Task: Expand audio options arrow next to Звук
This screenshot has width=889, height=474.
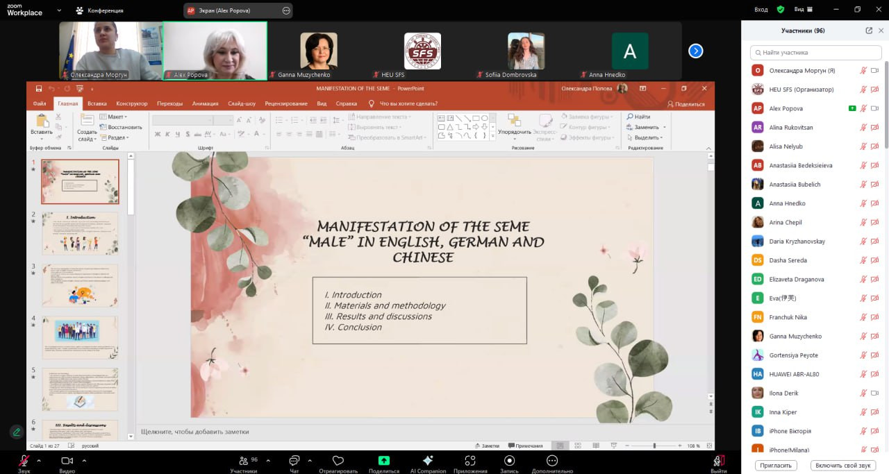Action: [x=39, y=460]
